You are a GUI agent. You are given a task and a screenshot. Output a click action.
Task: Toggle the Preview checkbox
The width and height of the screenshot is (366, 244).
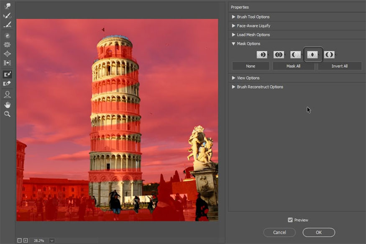pos(290,220)
